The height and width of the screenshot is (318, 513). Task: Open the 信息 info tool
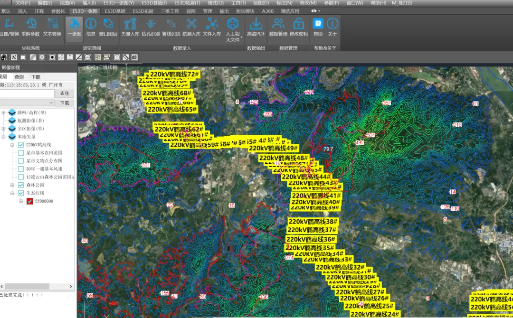click(91, 27)
